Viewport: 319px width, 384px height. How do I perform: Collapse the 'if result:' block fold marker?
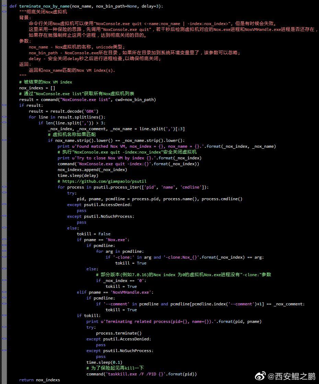click(4, 105)
